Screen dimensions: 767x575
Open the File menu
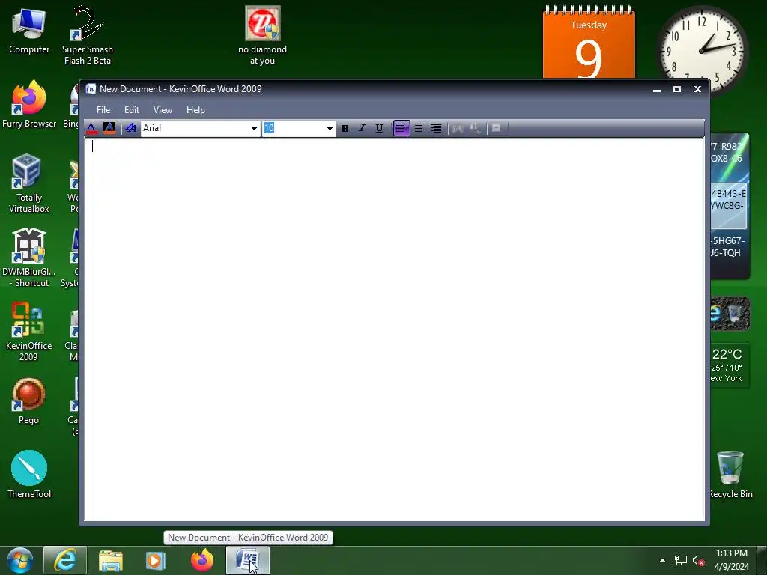pos(103,110)
